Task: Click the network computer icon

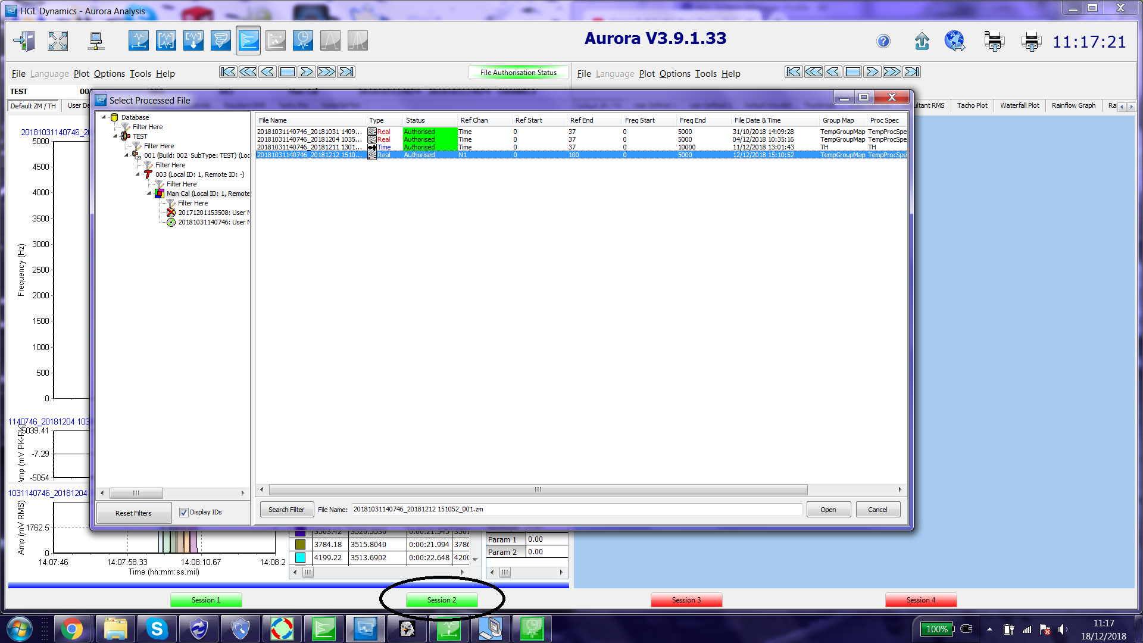Action: [x=95, y=41]
